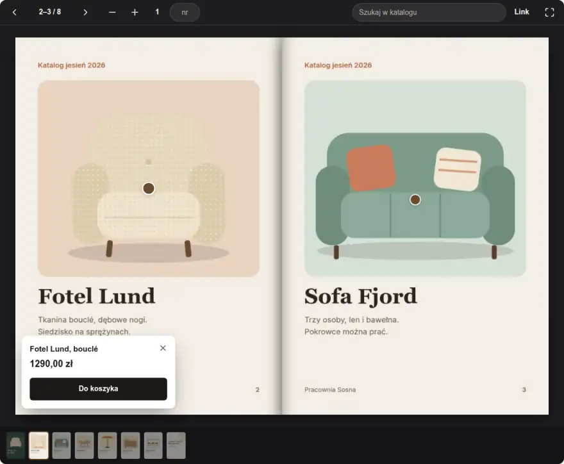Open the seventh page thumbnail

click(153, 445)
